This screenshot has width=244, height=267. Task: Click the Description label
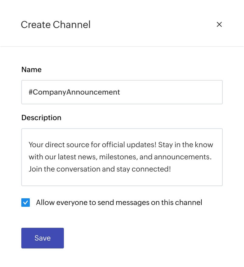tap(41, 118)
